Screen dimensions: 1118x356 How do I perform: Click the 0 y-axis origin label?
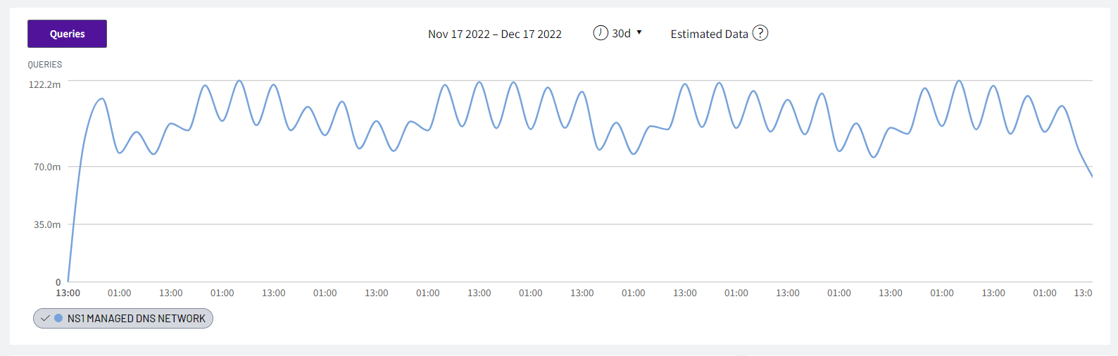coord(58,282)
